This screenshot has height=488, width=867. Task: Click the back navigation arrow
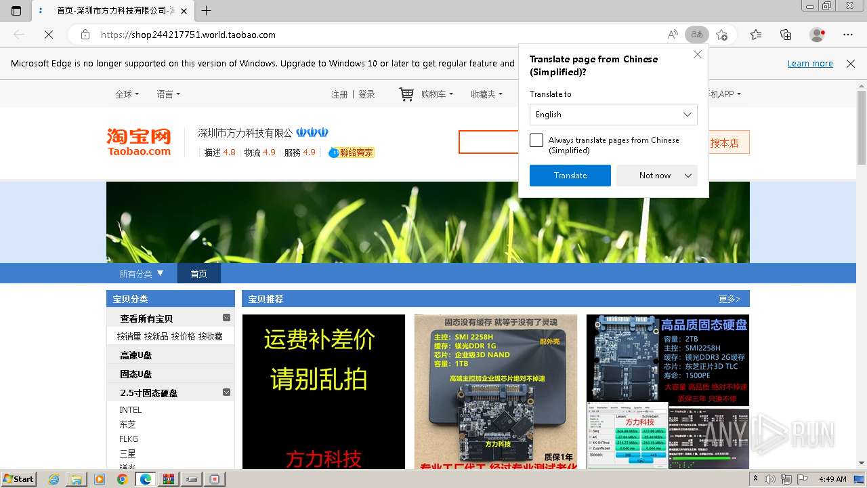tap(19, 35)
